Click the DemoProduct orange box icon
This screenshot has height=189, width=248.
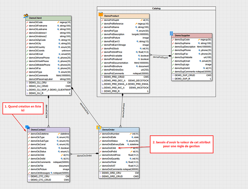pyautogui.click(x=101, y=14)
